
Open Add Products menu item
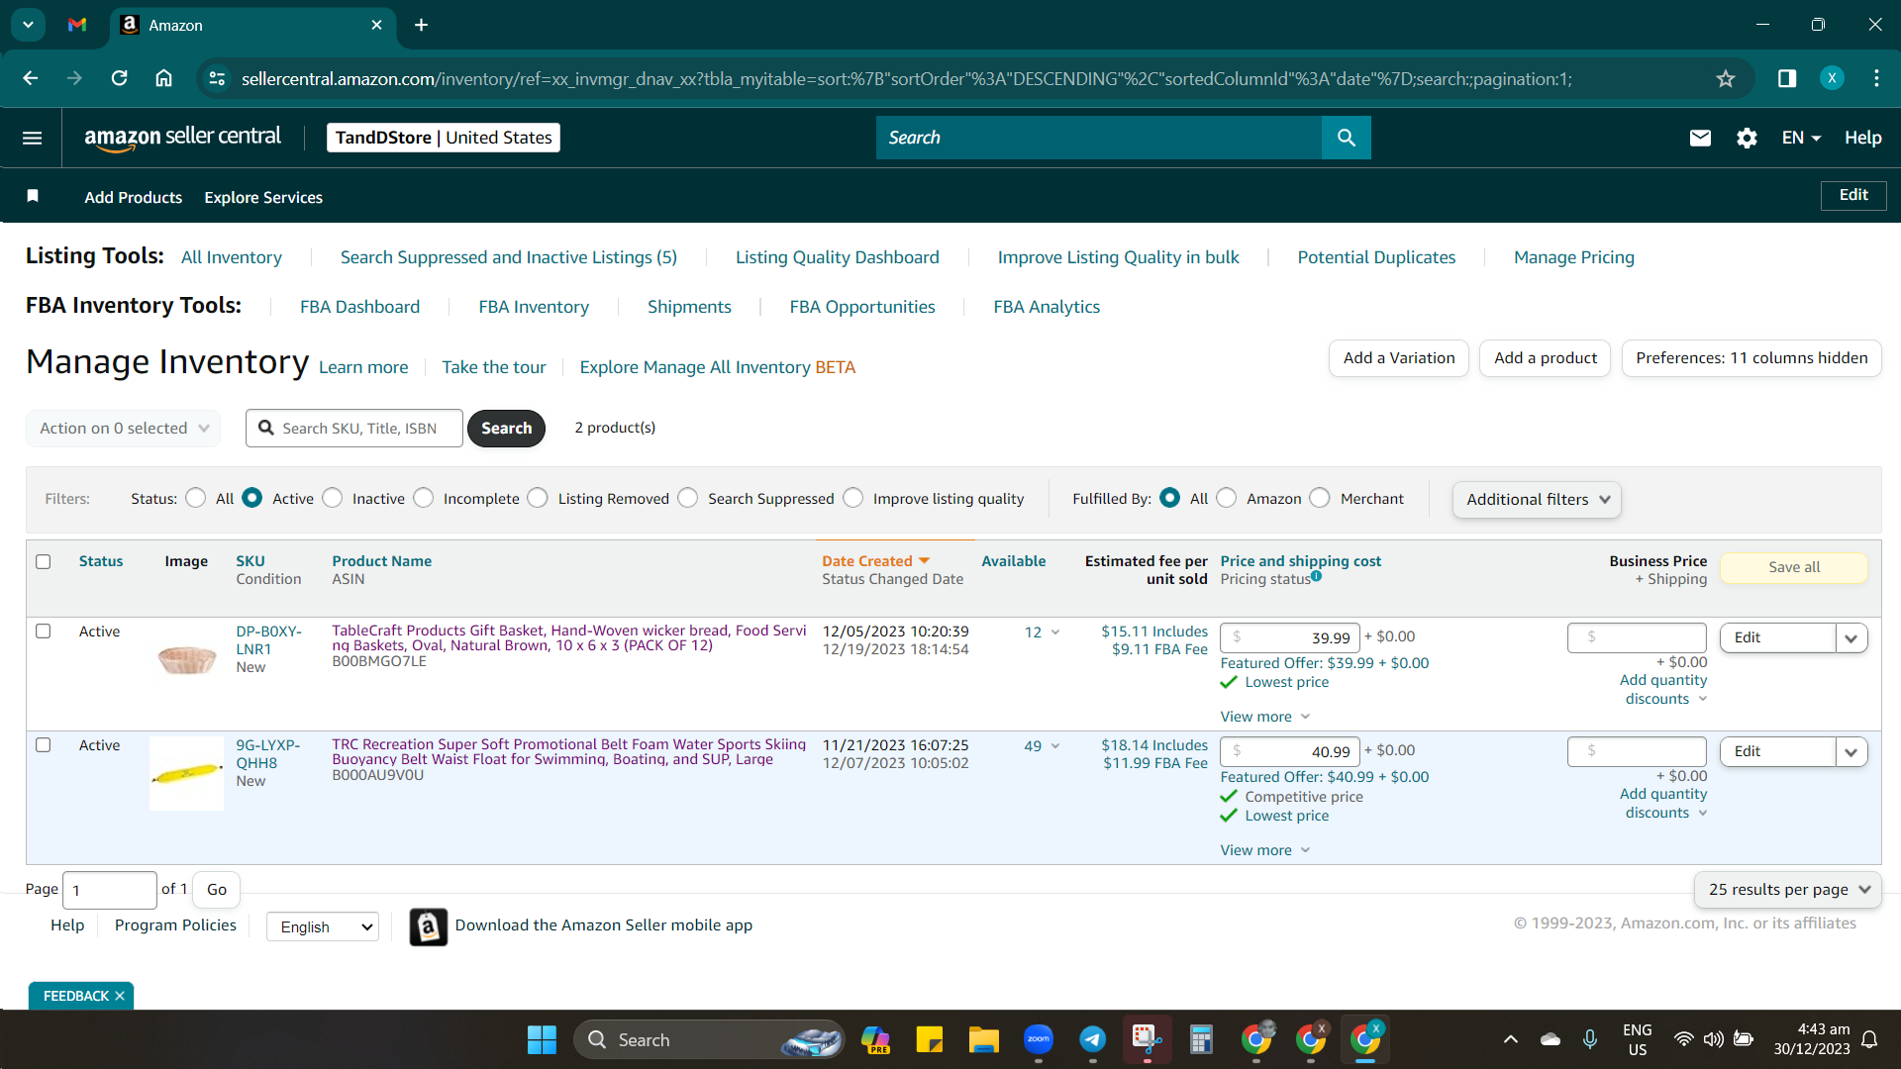pyautogui.click(x=133, y=197)
